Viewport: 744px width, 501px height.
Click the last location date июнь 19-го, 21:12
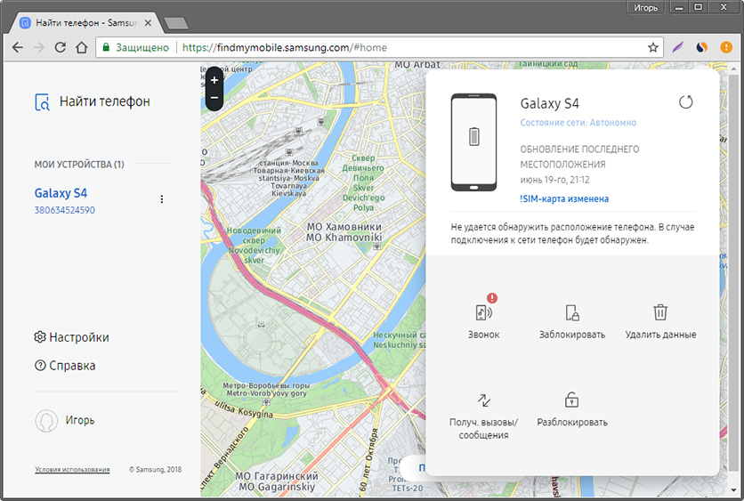[x=554, y=180]
